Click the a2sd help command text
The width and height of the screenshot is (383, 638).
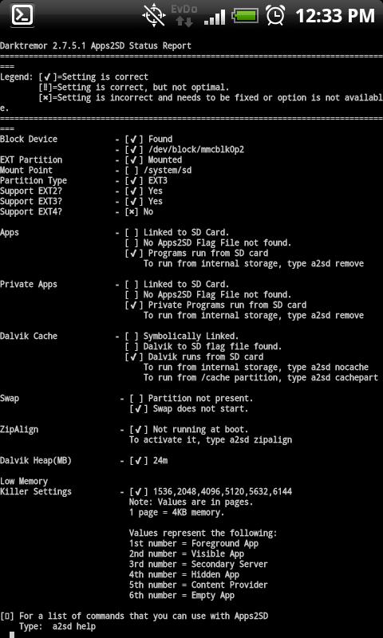click(73, 626)
